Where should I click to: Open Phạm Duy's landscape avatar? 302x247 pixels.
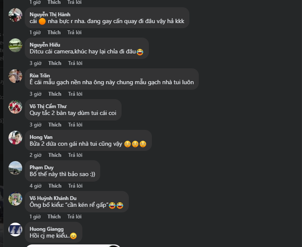[15, 168]
